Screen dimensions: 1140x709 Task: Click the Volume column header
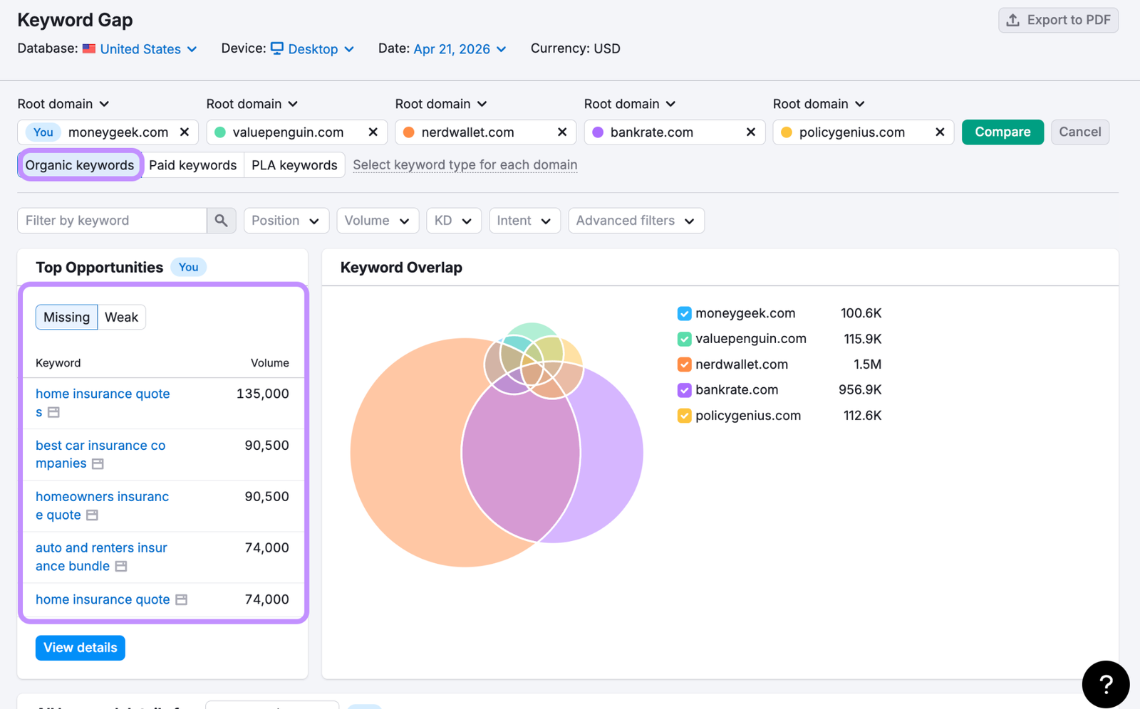(x=269, y=363)
